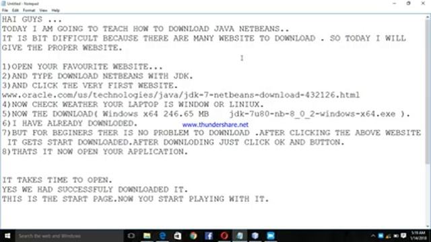Open the Format menu
The image size is (431, 242).
(x=29, y=11)
